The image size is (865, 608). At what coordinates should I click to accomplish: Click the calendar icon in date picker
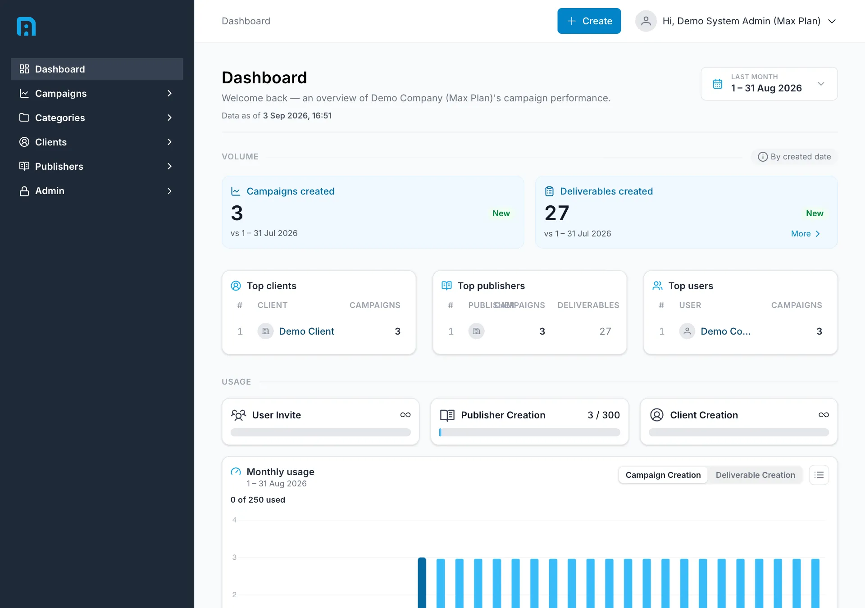[x=718, y=84]
